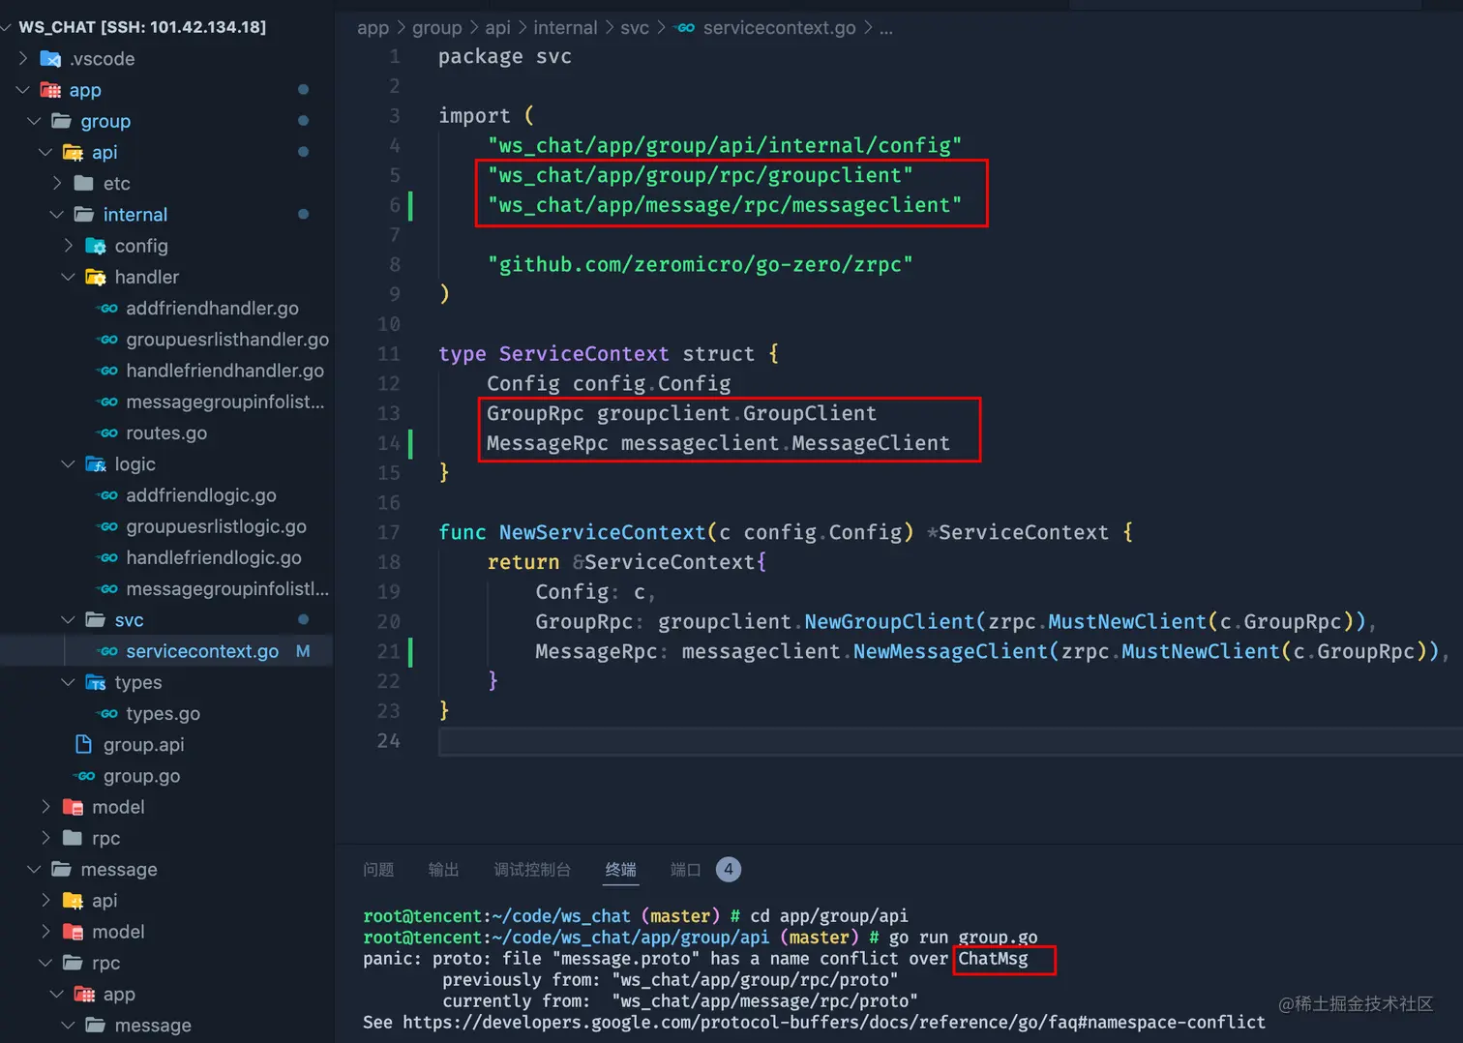Click the NewServiceContext function name
The image size is (1463, 1043).
click(602, 532)
